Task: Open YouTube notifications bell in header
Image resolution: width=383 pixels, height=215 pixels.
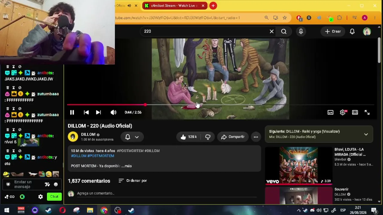Action: click(352, 31)
